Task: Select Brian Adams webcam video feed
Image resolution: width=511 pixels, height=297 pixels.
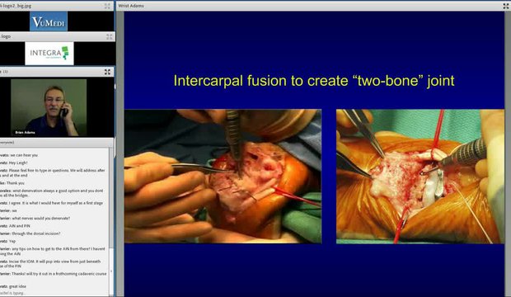Action: point(49,107)
